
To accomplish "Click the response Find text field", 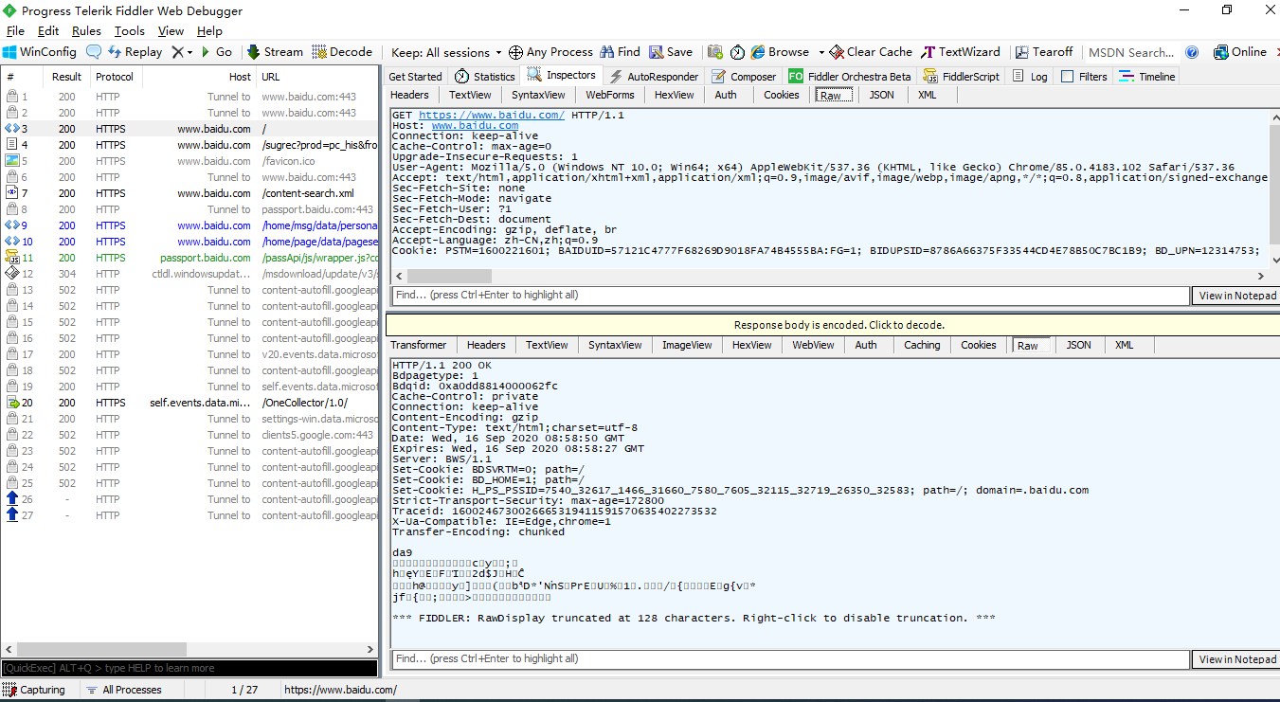I will click(790, 659).
